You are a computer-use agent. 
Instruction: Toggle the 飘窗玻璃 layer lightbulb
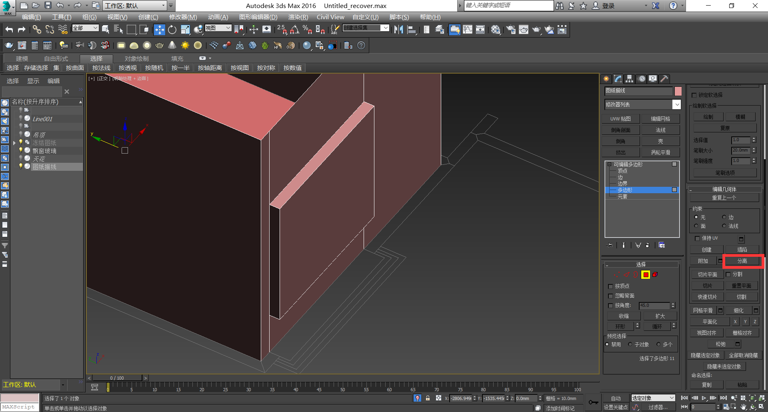[21, 150]
